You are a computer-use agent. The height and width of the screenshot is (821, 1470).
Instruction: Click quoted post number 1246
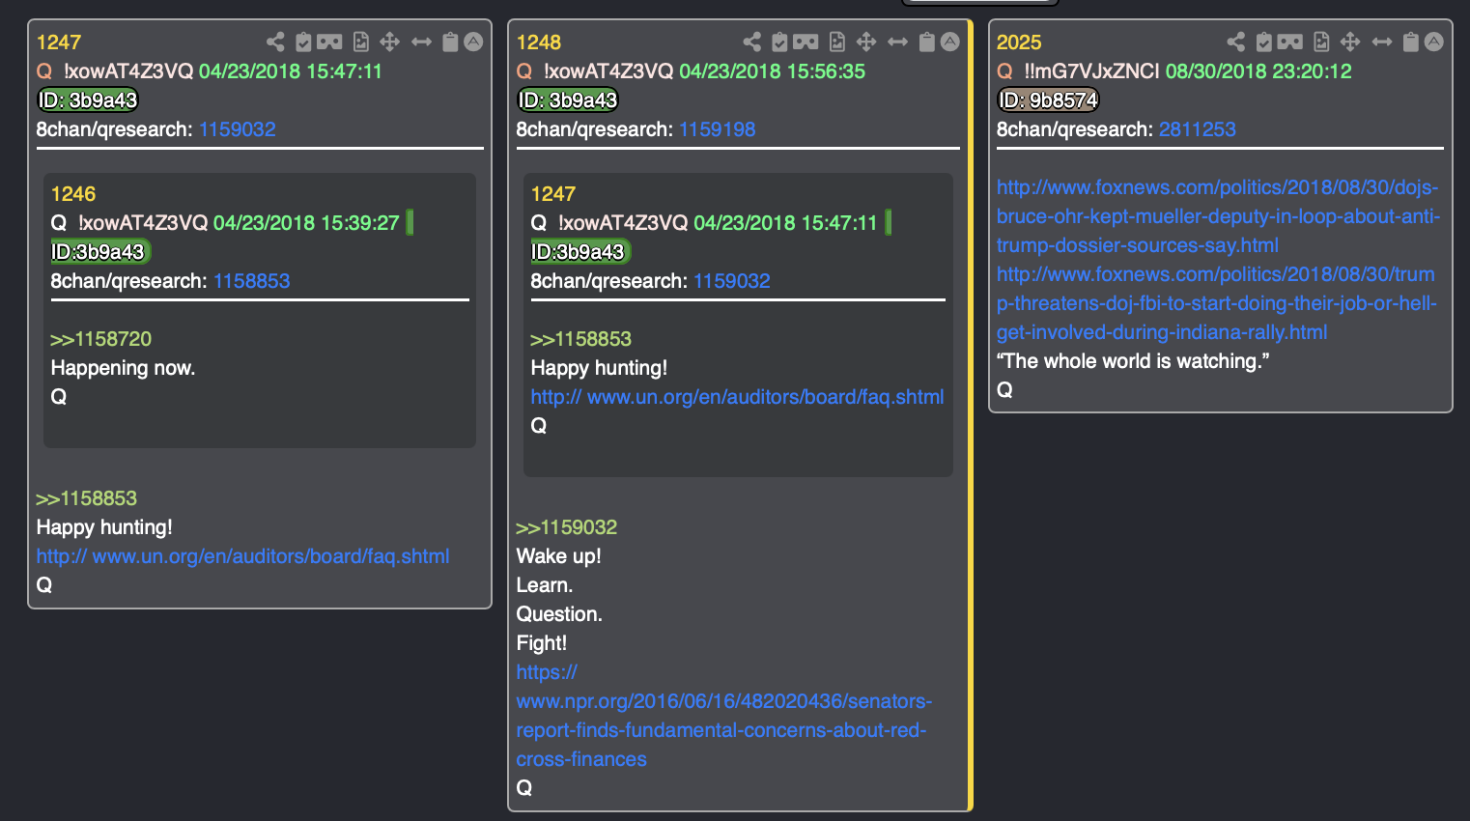pos(73,194)
